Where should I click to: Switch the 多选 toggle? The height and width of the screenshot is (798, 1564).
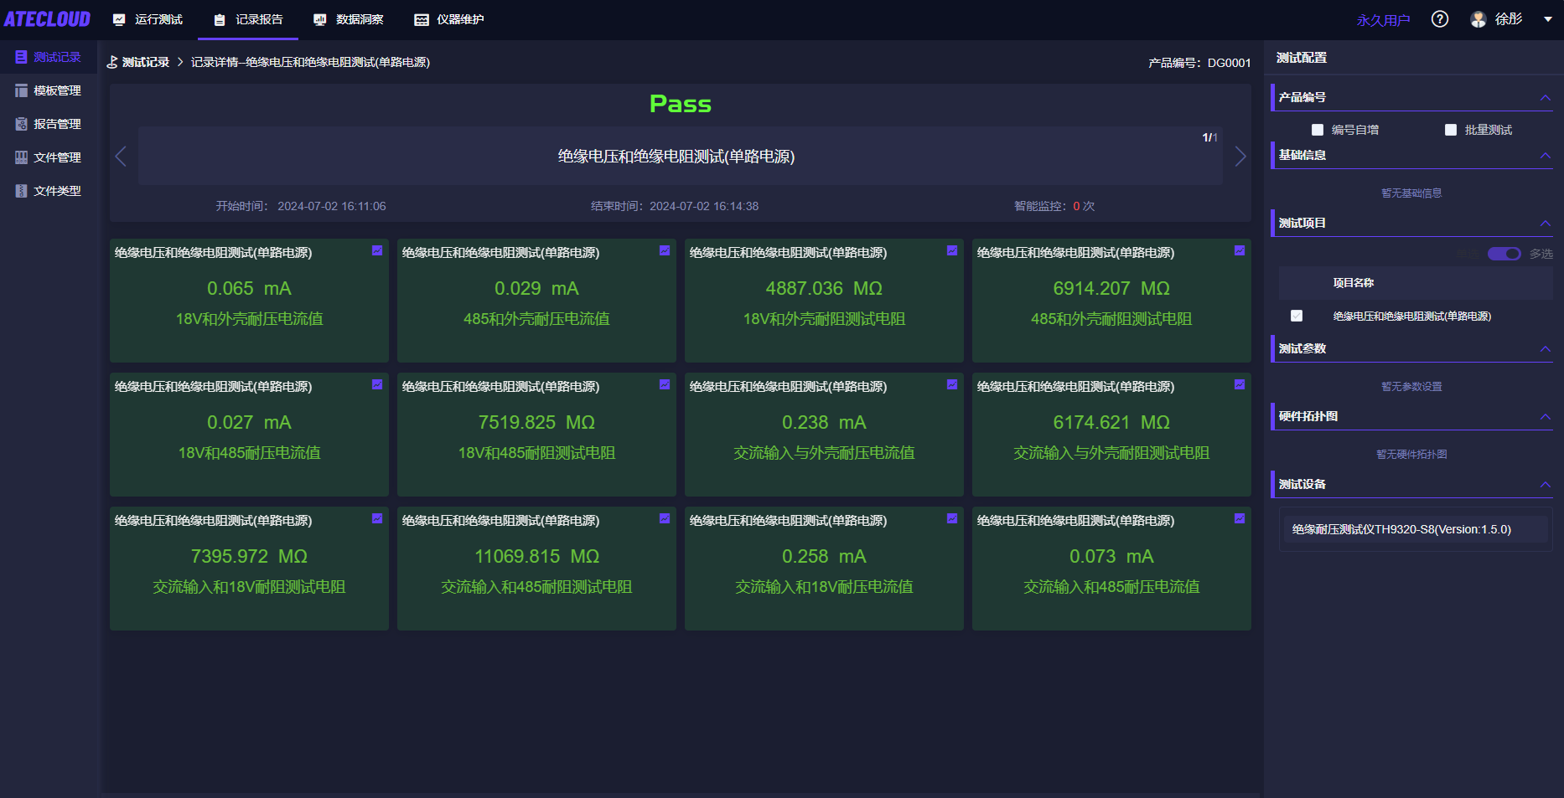coord(1504,254)
